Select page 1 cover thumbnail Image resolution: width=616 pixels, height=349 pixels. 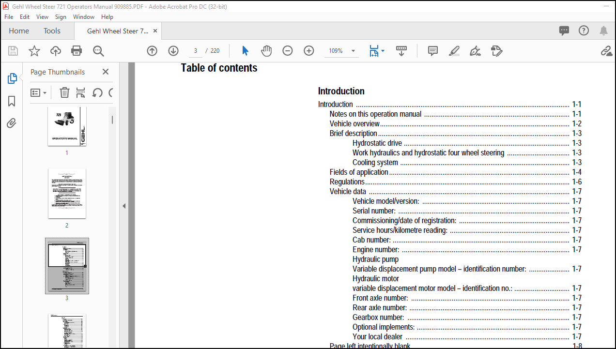(67, 126)
